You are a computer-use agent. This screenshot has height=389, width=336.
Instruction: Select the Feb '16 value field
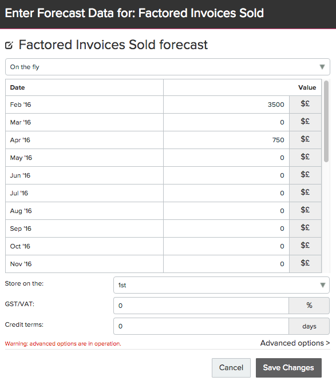click(x=227, y=105)
